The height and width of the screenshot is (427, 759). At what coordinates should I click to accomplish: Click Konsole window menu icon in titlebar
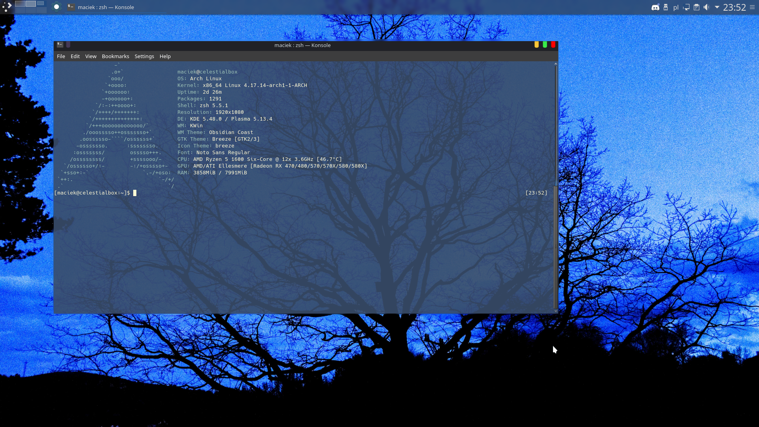tap(60, 45)
